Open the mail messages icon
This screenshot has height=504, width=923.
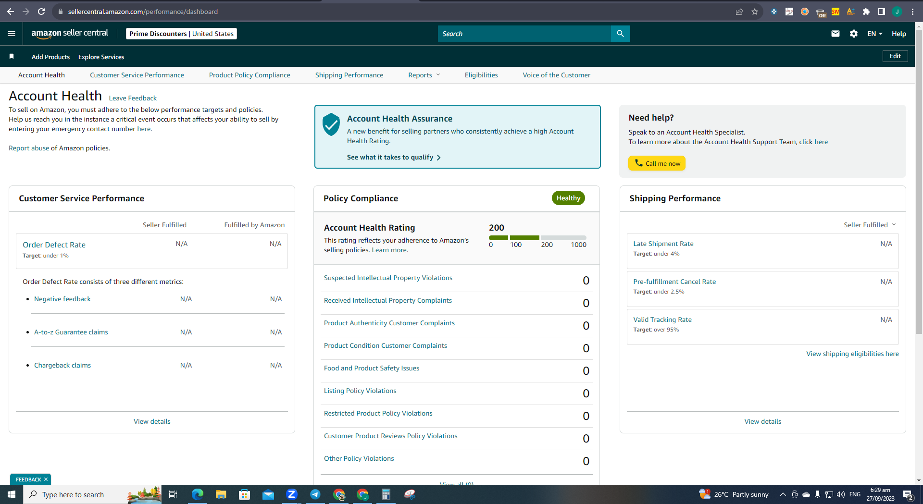click(836, 34)
